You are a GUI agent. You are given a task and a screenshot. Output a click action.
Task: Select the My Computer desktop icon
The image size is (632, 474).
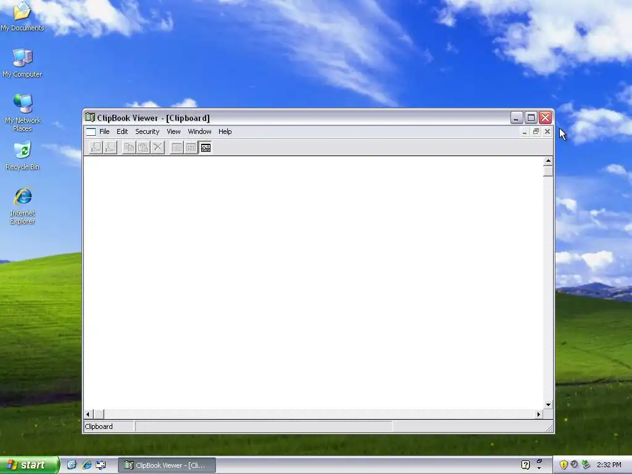[22, 64]
